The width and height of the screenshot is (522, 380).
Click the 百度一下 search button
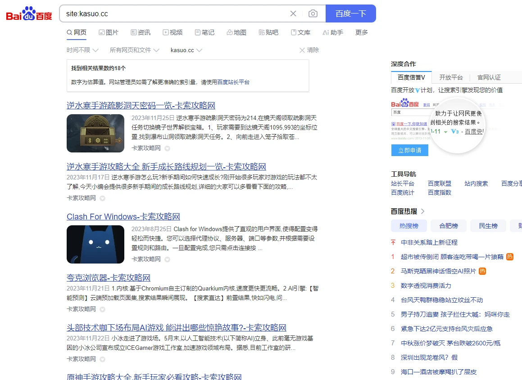[350, 13]
